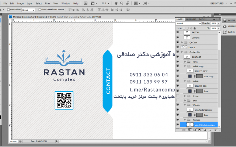Show the hidden Email group
The image size is (236, 147).
click(x=178, y=100)
